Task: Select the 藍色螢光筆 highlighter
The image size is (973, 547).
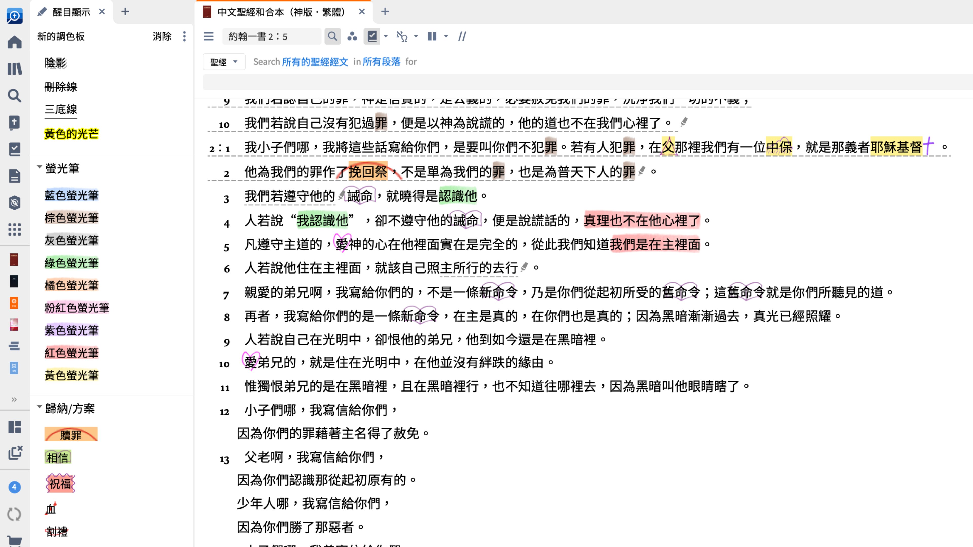Action: (x=71, y=195)
